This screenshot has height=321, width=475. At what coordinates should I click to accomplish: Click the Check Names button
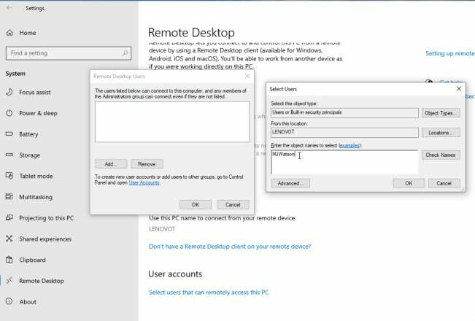[x=441, y=155]
